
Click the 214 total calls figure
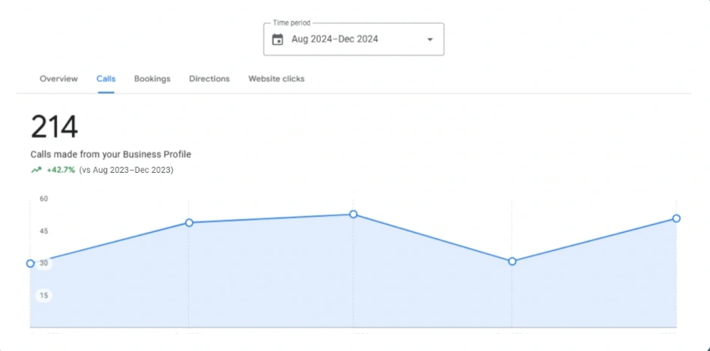point(55,127)
